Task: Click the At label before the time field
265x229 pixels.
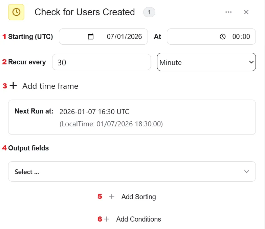Action: 157,37
